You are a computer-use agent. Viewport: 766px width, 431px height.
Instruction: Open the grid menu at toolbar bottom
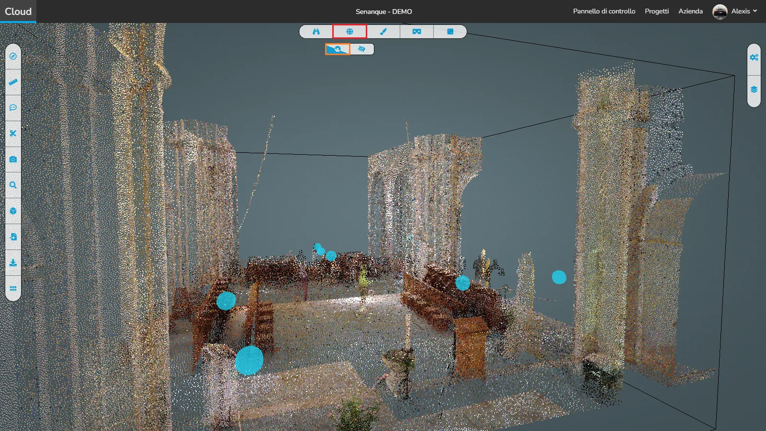[13, 289]
